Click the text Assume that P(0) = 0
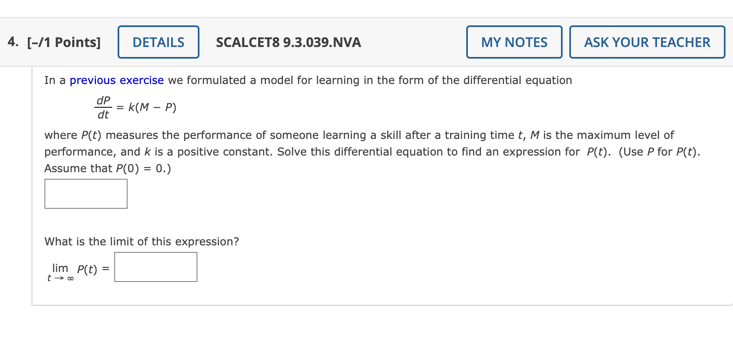The width and height of the screenshot is (733, 341). (107, 168)
